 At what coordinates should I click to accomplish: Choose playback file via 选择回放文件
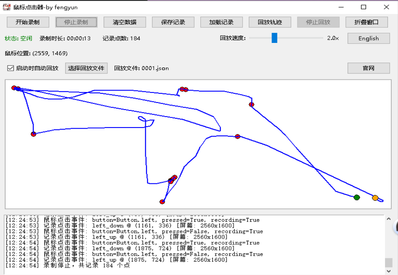pyautogui.click(x=86, y=68)
